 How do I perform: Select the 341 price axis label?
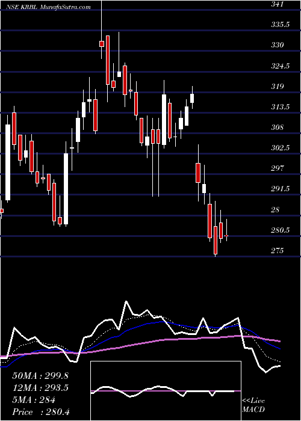278,4
